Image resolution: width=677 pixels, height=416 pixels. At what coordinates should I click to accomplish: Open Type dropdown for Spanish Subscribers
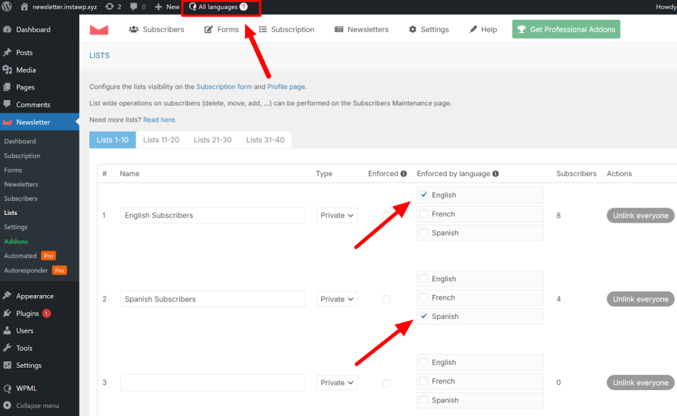(x=337, y=299)
